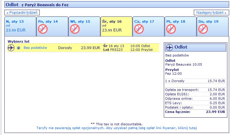Click the Bez podatków fare link
This screenshot has height=135, width=230.
coord(35,48)
